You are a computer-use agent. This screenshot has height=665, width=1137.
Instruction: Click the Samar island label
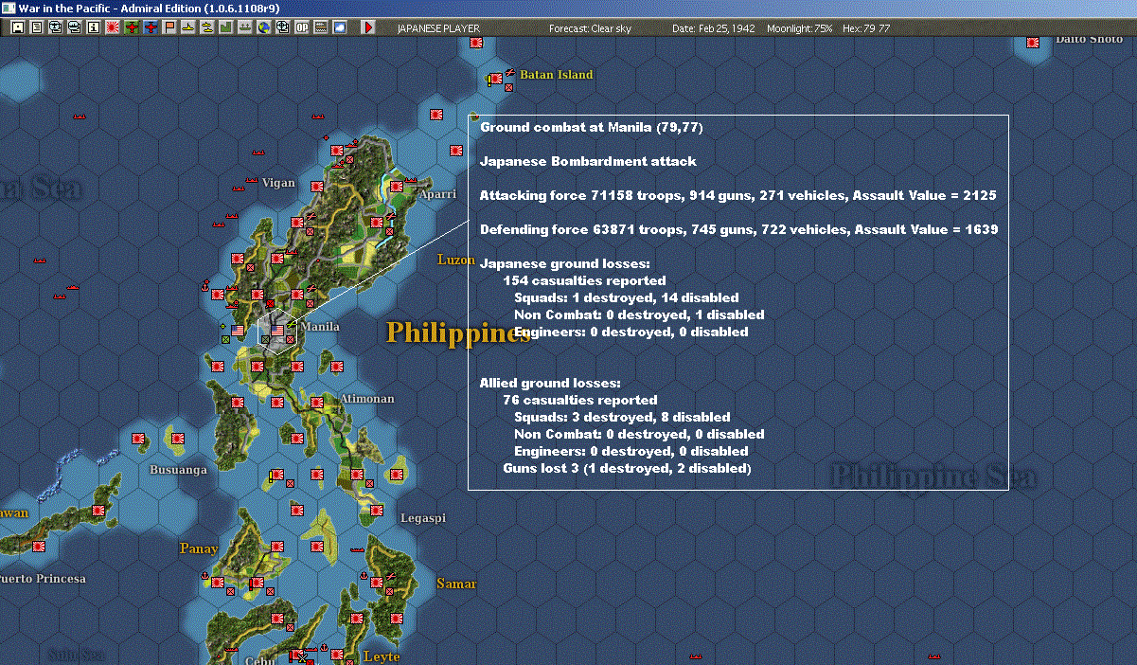click(456, 584)
